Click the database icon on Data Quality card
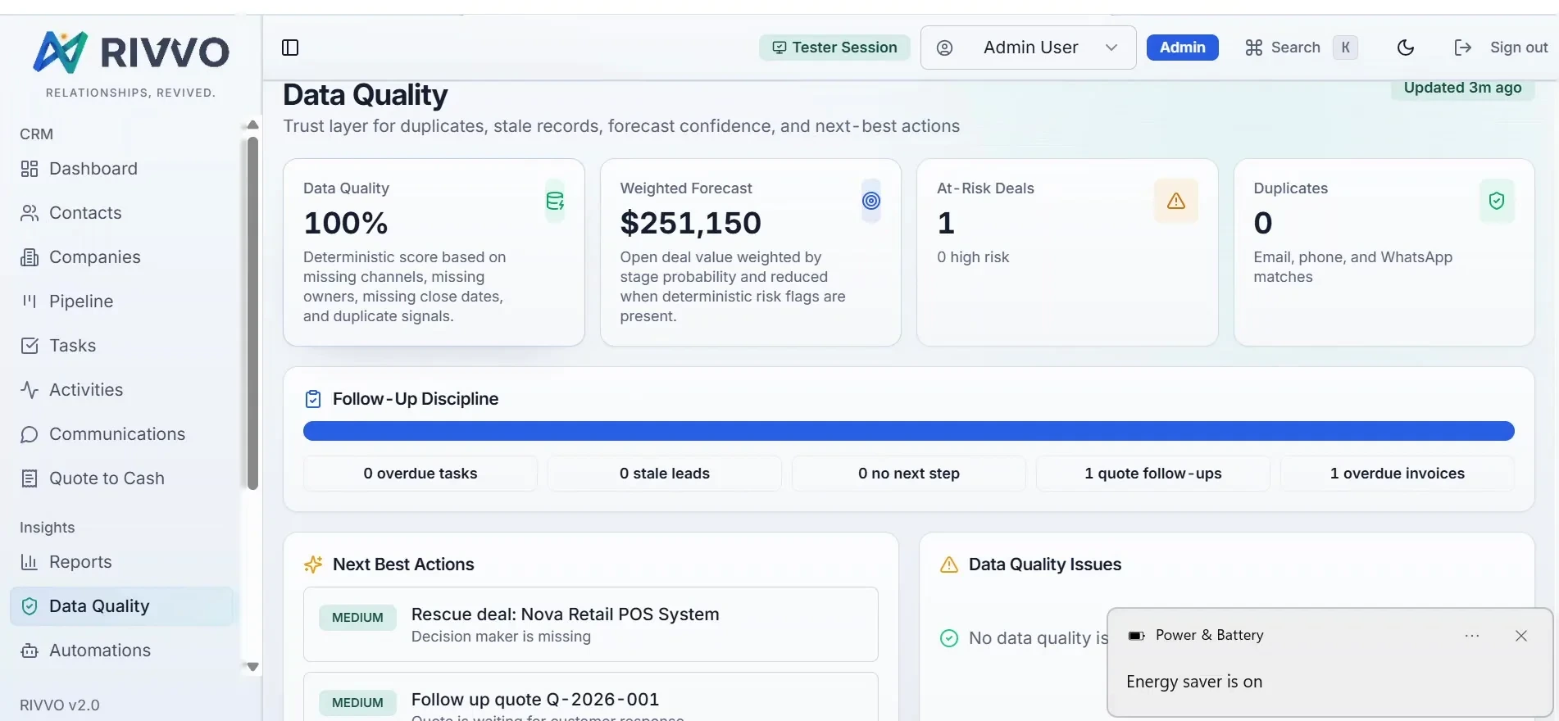 555,201
